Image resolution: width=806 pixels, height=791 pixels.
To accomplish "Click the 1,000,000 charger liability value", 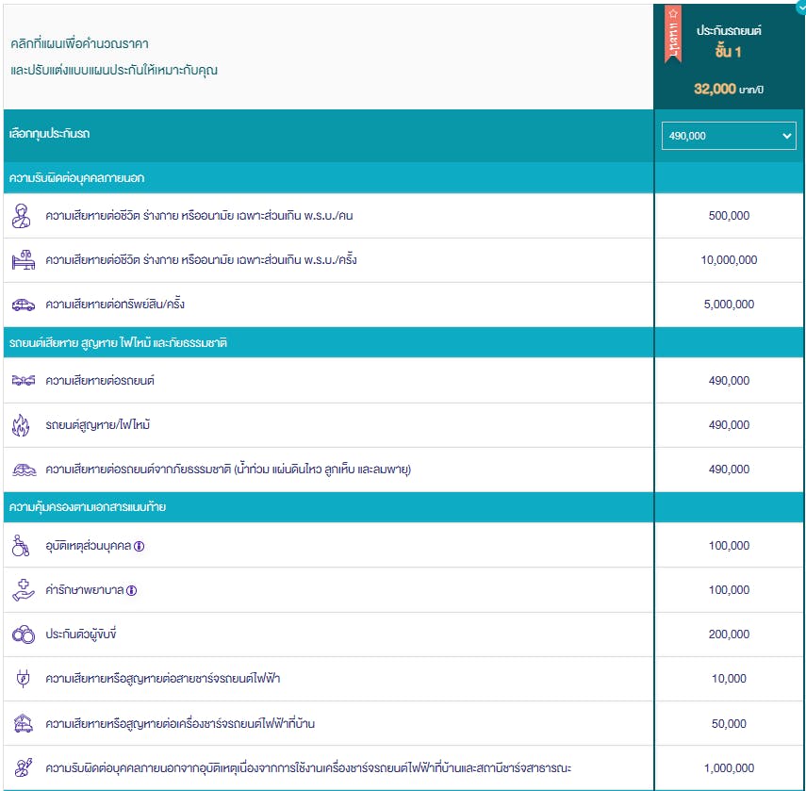I will (729, 767).
